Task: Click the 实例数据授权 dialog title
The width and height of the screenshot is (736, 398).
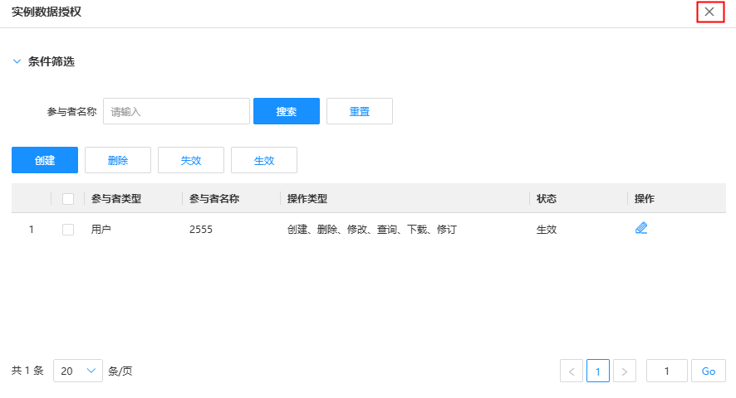Action: pos(47,12)
